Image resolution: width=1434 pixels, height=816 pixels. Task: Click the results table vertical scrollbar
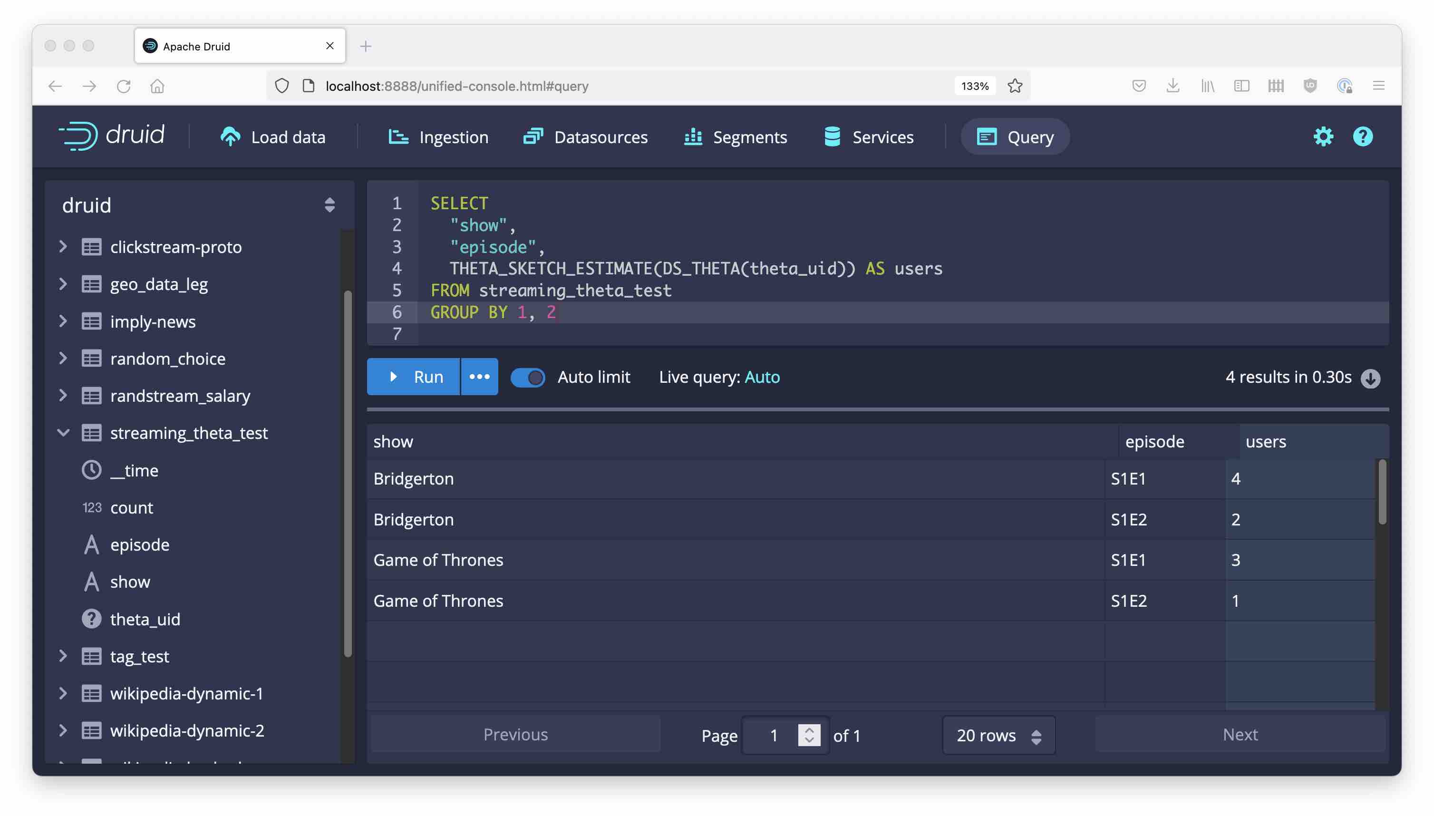coord(1382,492)
